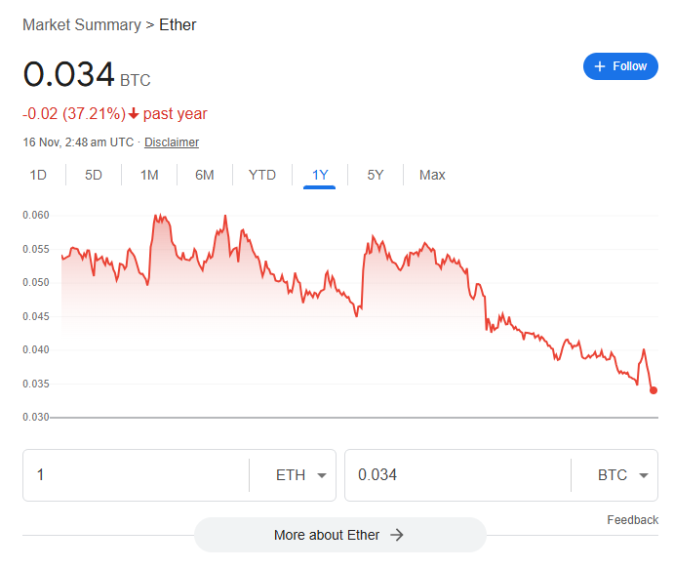Viewport: 674px width, 568px height.
Task: Select the 5D time range tab
Action: click(94, 175)
